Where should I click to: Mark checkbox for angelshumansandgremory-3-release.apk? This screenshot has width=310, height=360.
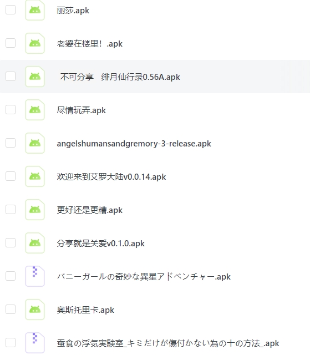11,143
